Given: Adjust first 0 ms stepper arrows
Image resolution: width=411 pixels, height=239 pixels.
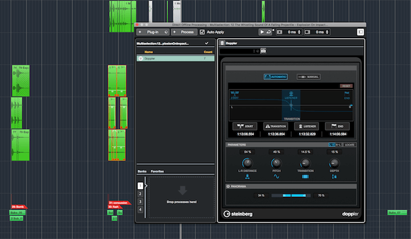Looking at the screenshot, I should [299, 32].
